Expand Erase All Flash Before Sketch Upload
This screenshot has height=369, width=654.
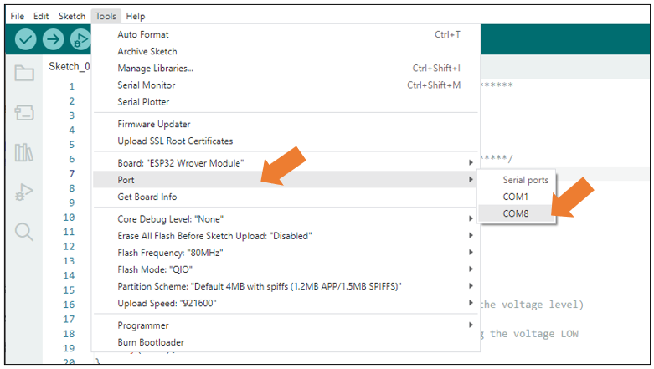coord(286,236)
